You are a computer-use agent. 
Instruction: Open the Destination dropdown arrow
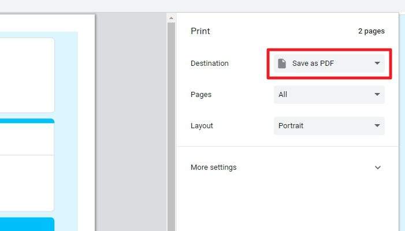[x=377, y=63]
